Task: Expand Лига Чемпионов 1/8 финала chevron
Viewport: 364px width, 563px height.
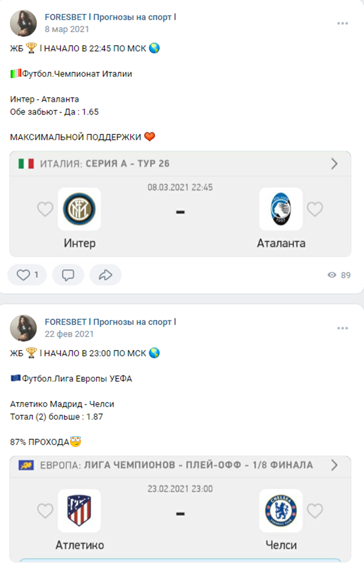Action: click(x=334, y=465)
